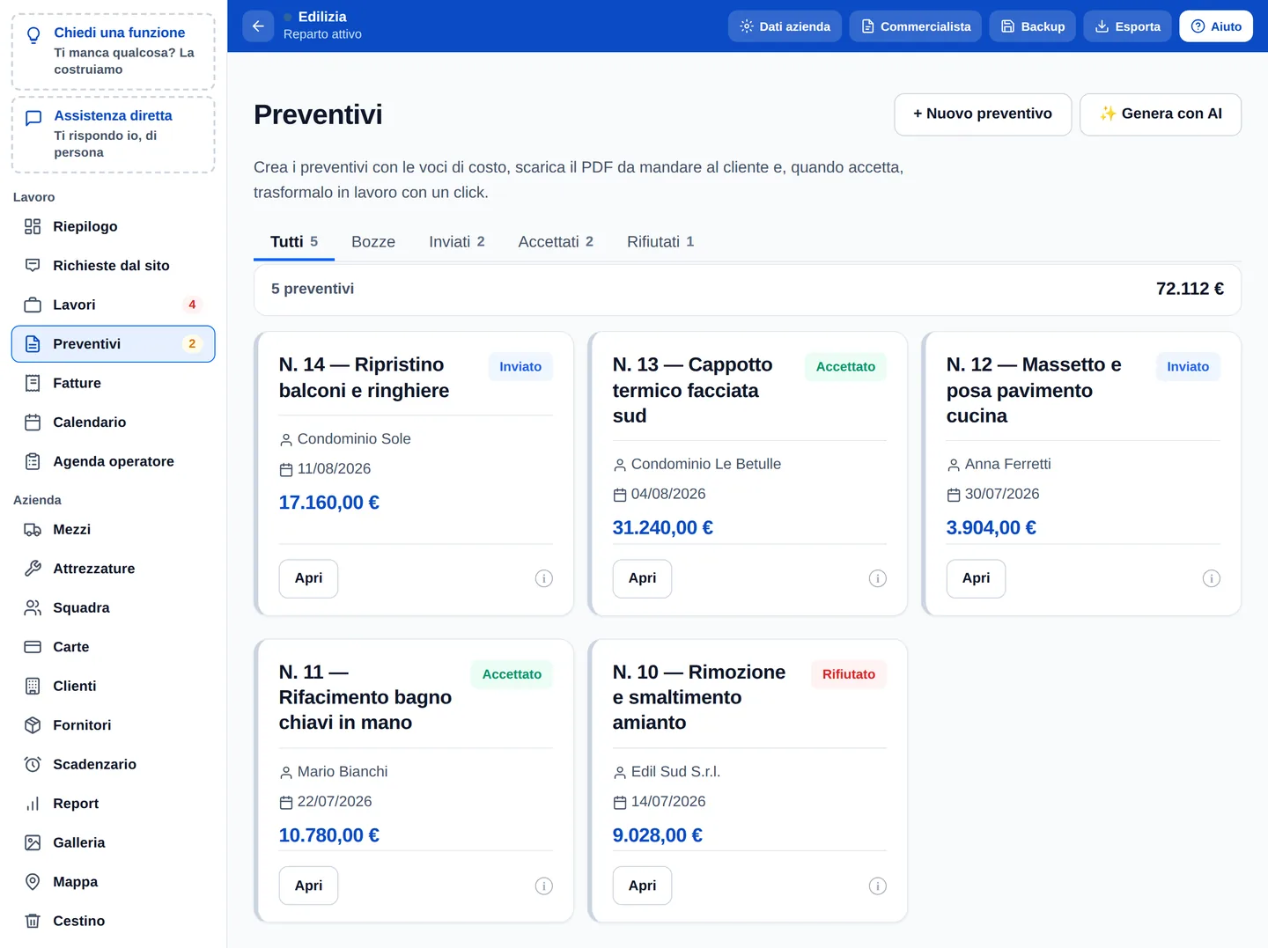Image resolution: width=1268 pixels, height=948 pixels.
Task: Switch to the Accettati tab
Action: pos(556,242)
